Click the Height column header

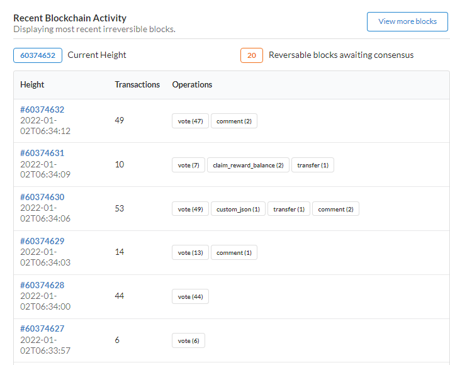(x=32, y=85)
